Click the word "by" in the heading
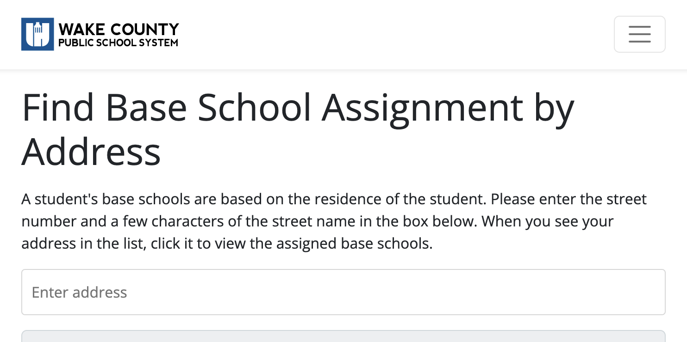687x342 pixels. 554,108
